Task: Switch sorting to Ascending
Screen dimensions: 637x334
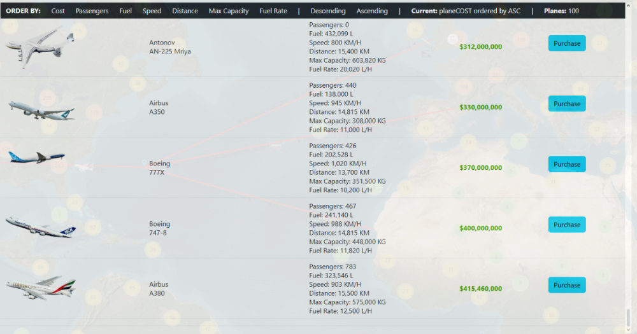Action: tap(372, 11)
